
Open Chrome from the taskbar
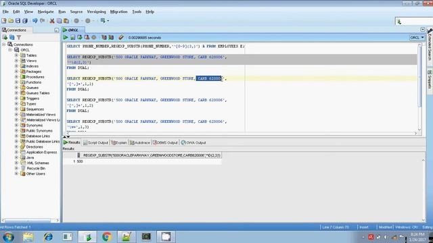coord(107,237)
